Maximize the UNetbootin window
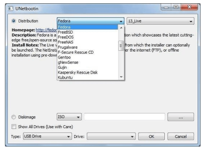This screenshot has width=203, height=149. tap(176, 7)
